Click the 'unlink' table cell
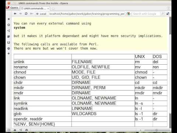 tap(42, 62)
